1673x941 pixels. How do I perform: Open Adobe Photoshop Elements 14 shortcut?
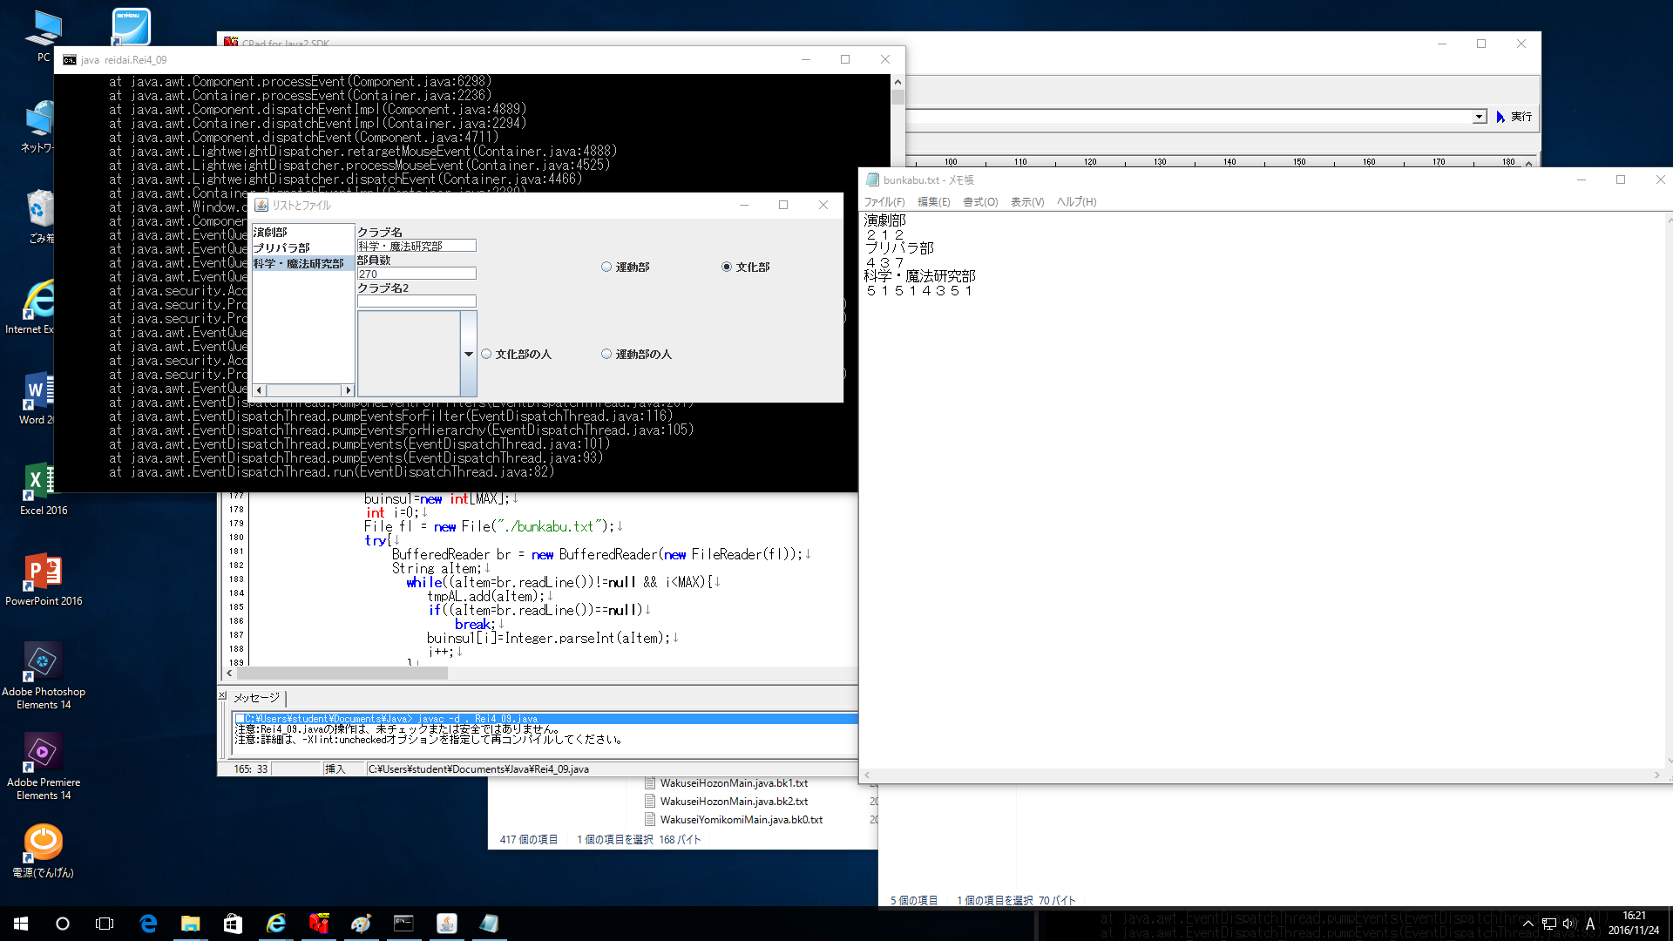tap(43, 675)
